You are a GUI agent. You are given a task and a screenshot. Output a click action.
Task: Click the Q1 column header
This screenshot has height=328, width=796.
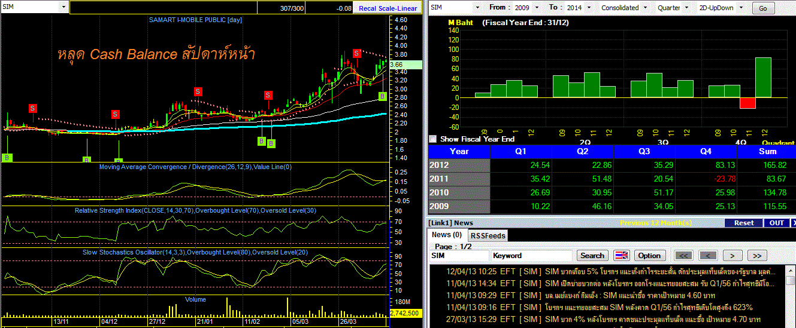click(521, 152)
